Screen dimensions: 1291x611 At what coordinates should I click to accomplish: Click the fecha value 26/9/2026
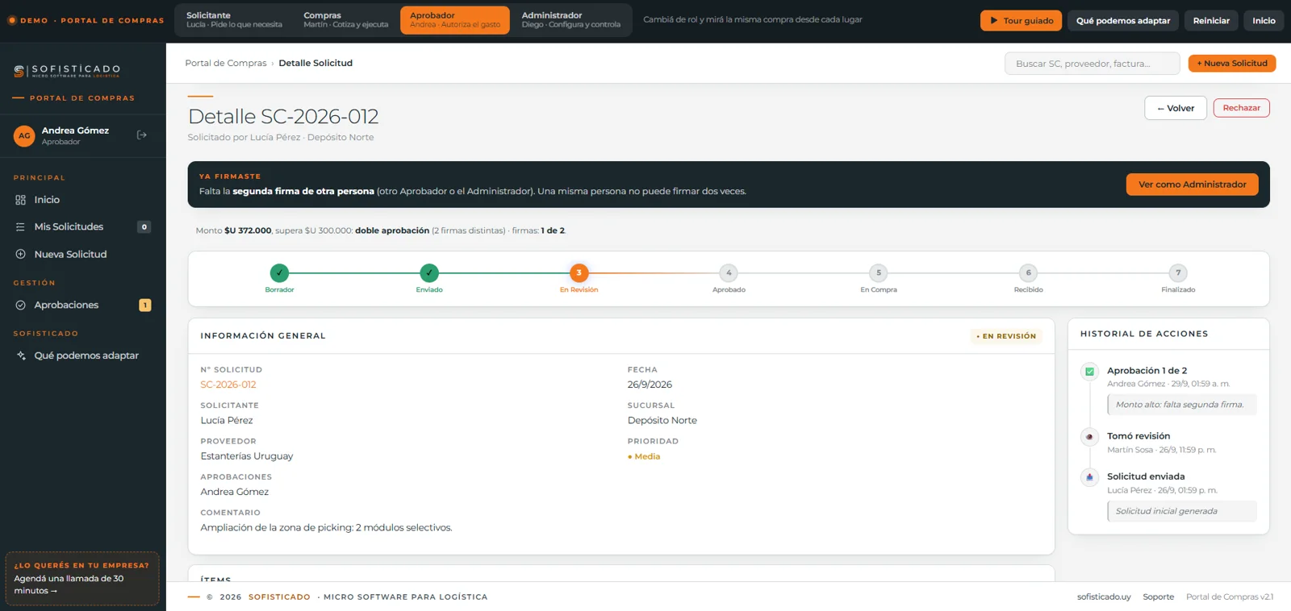(x=650, y=385)
